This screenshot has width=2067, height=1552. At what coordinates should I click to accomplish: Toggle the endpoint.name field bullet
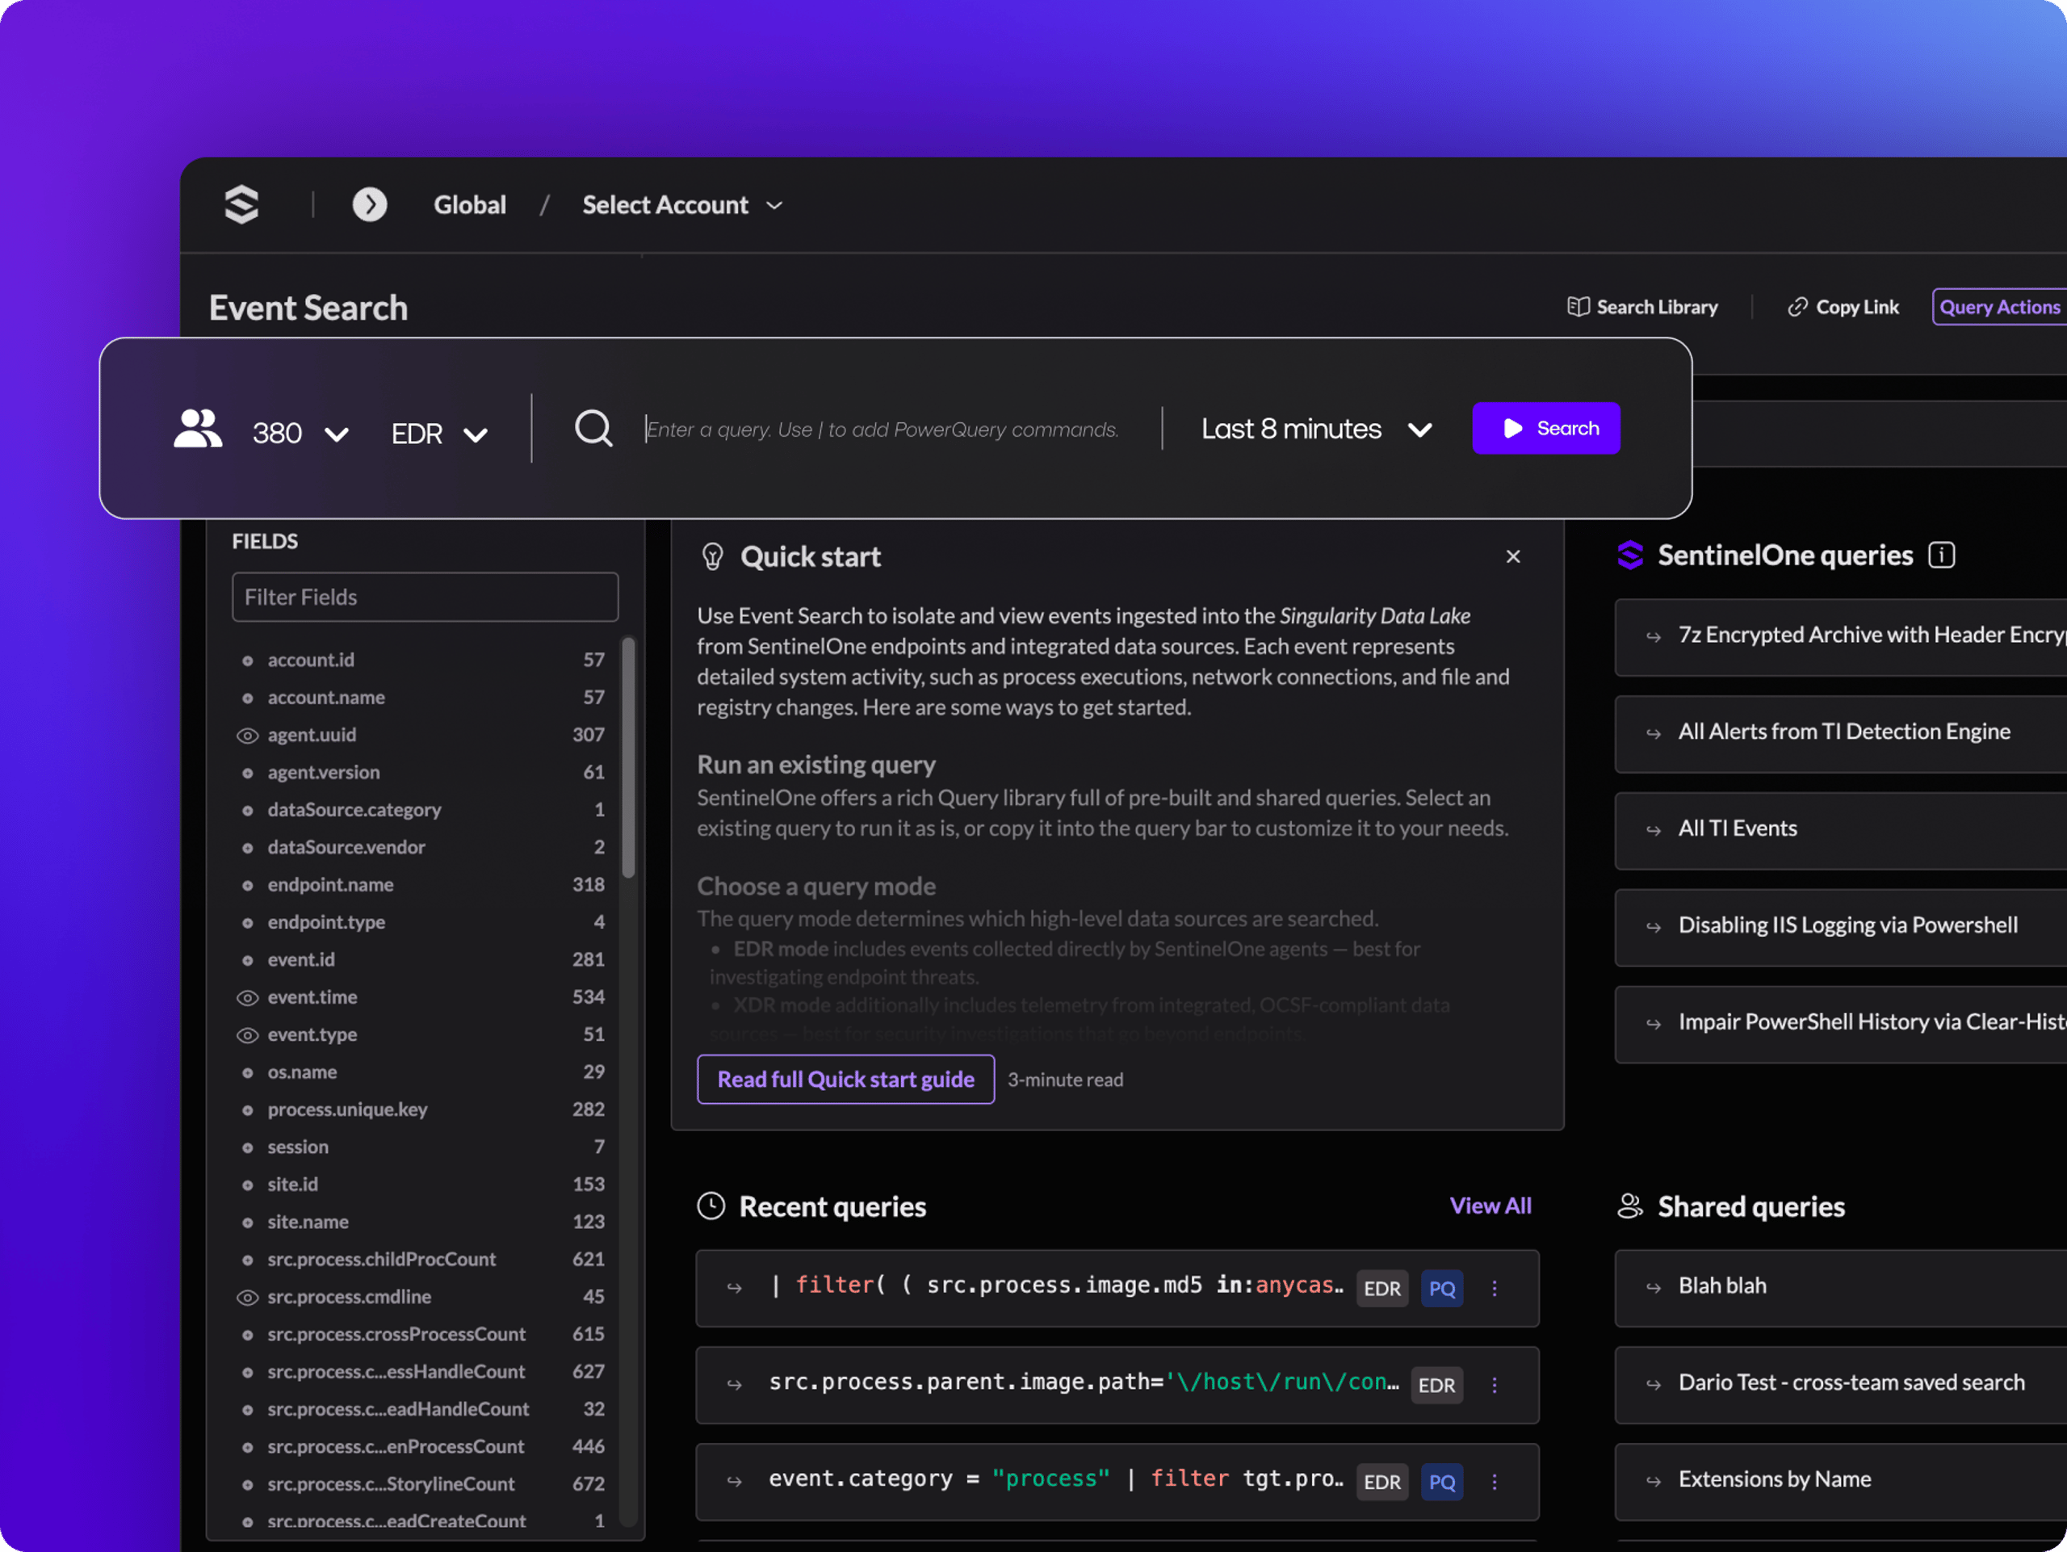pyautogui.click(x=247, y=886)
